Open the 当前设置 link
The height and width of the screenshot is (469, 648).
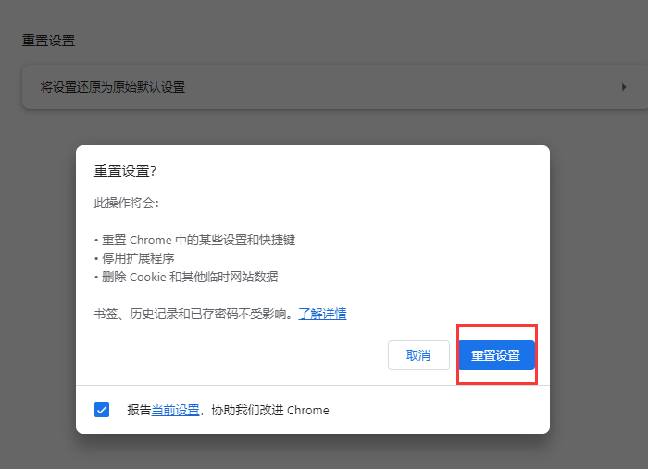click(x=176, y=410)
